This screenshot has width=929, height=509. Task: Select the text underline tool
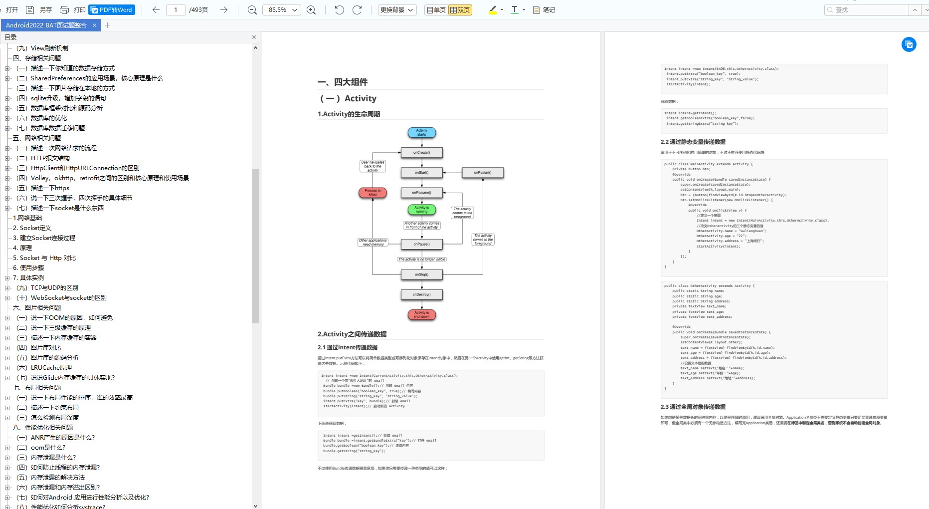pyautogui.click(x=515, y=10)
